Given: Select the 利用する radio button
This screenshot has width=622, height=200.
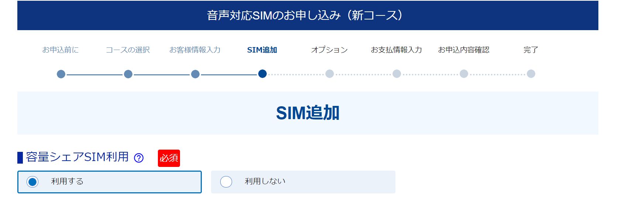Looking at the screenshot, I should coord(32,182).
